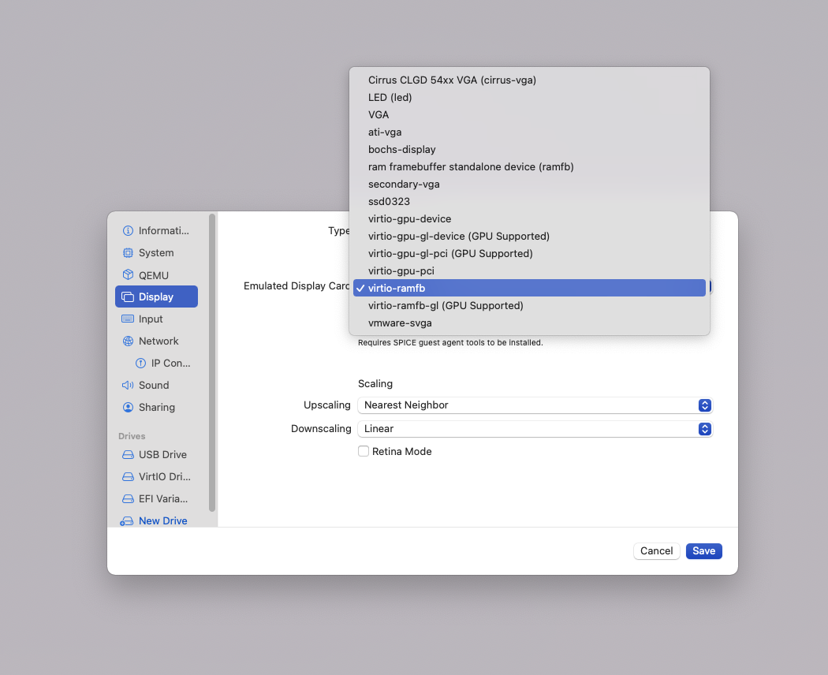Click the Sharing settings icon
Viewport: 828px width, 675px height.
pyautogui.click(x=127, y=407)
